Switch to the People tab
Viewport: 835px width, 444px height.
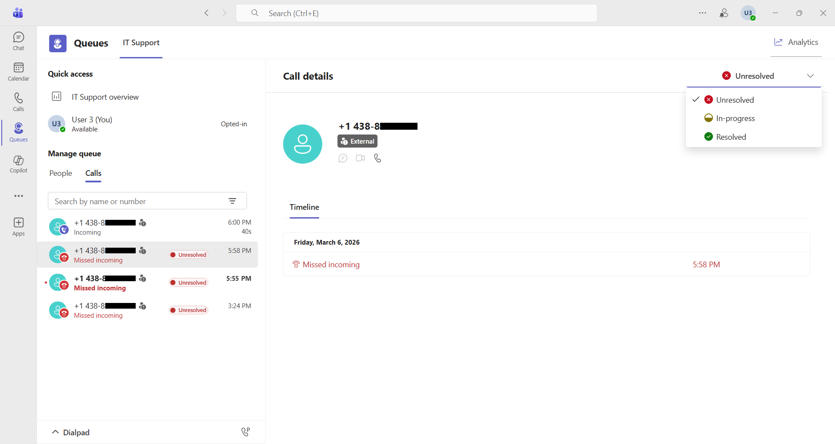60,173
